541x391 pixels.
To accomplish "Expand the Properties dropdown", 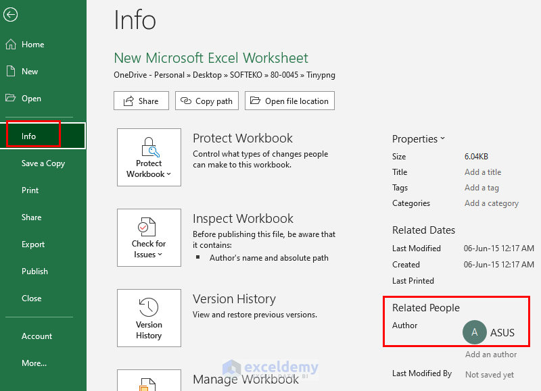I will [419, 139].
